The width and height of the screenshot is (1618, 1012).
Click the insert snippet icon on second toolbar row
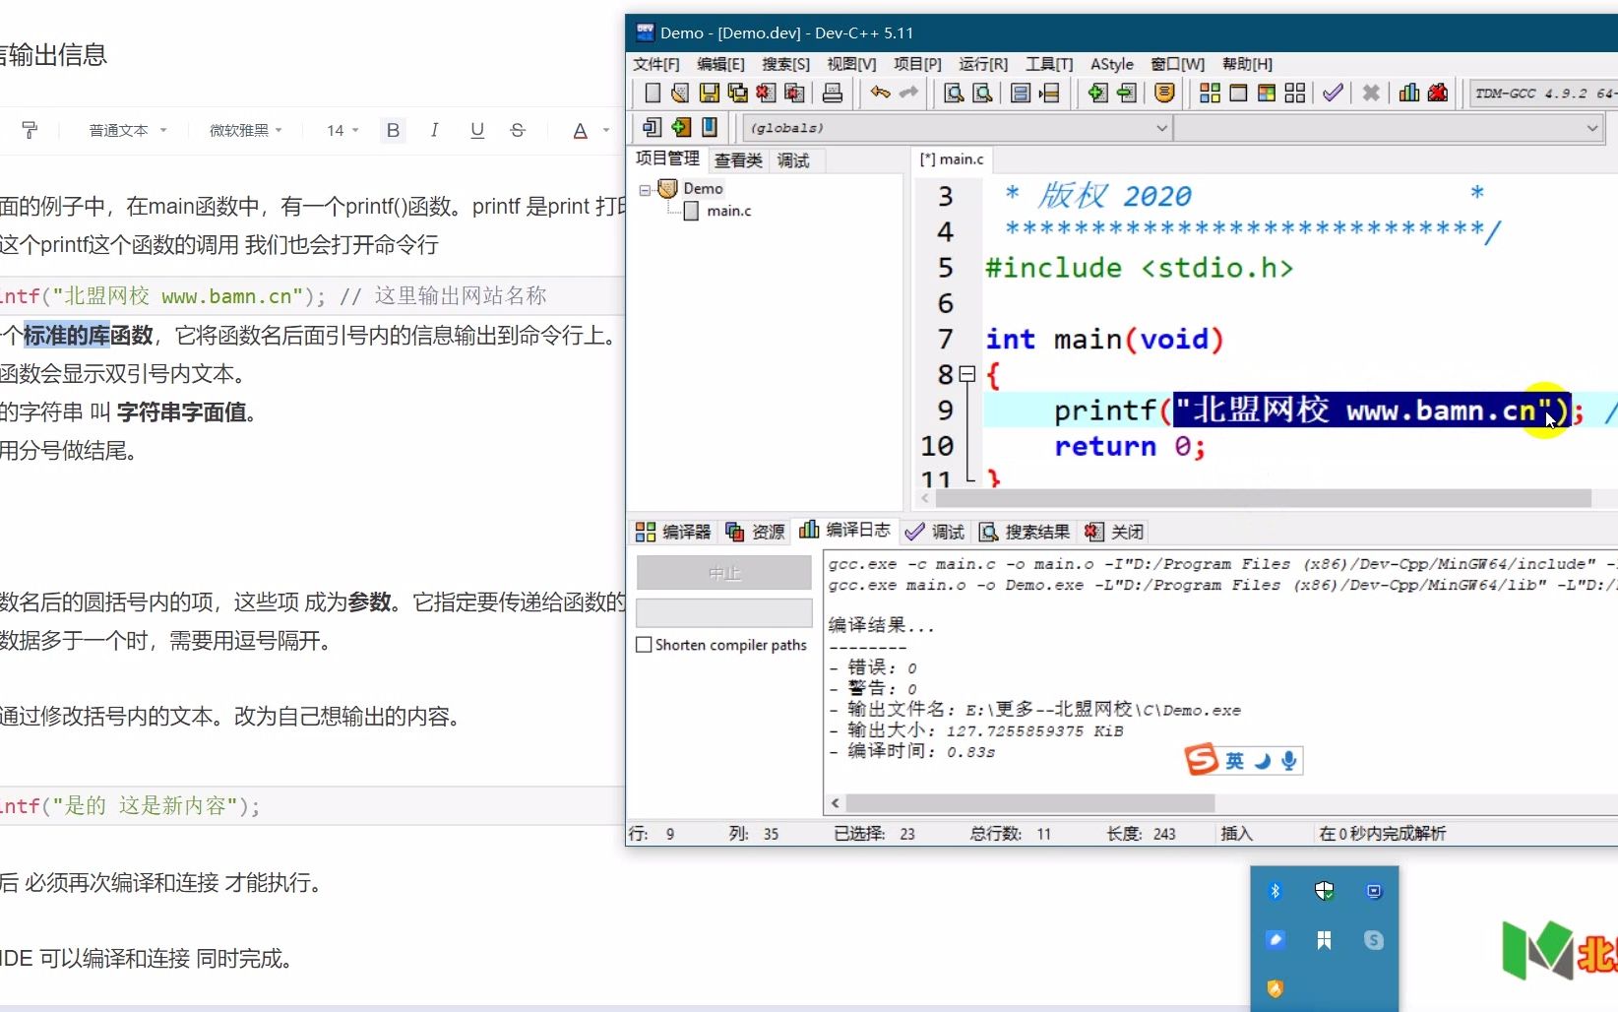point(653,127)
